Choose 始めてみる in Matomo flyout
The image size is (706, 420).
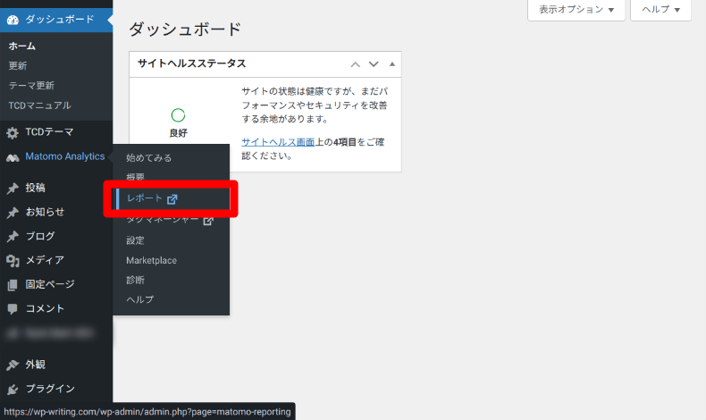(148, 158)
